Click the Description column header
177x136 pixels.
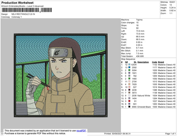(x=143, y=62)
